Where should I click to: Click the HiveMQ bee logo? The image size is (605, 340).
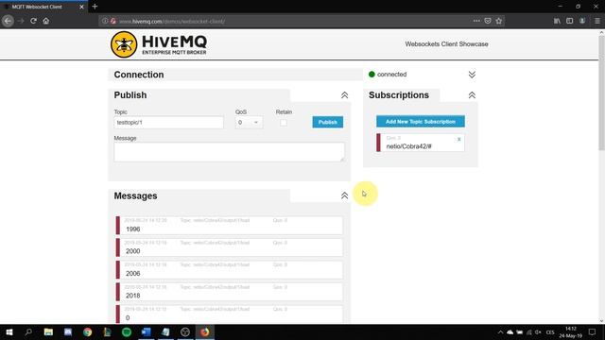click(x=124, y=44)
